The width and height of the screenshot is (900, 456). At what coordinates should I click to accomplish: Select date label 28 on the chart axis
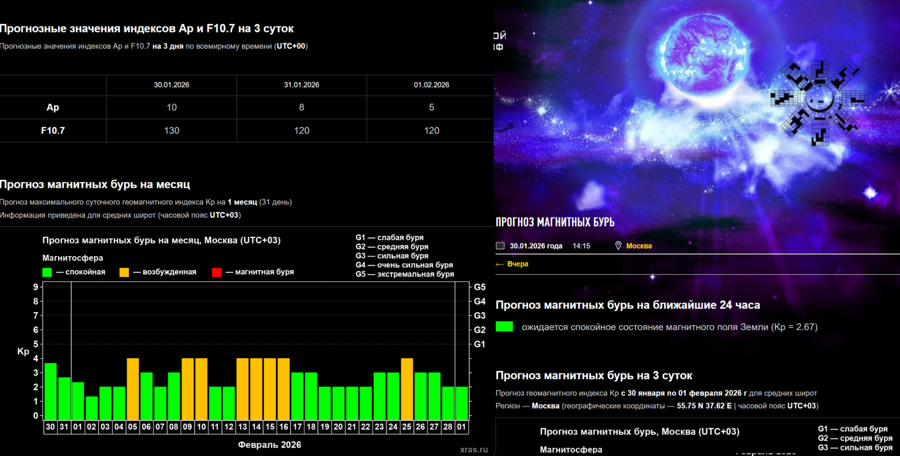point(448,427)
